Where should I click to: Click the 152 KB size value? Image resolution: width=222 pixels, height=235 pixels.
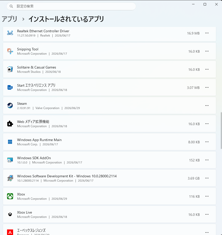pos(194,160)
